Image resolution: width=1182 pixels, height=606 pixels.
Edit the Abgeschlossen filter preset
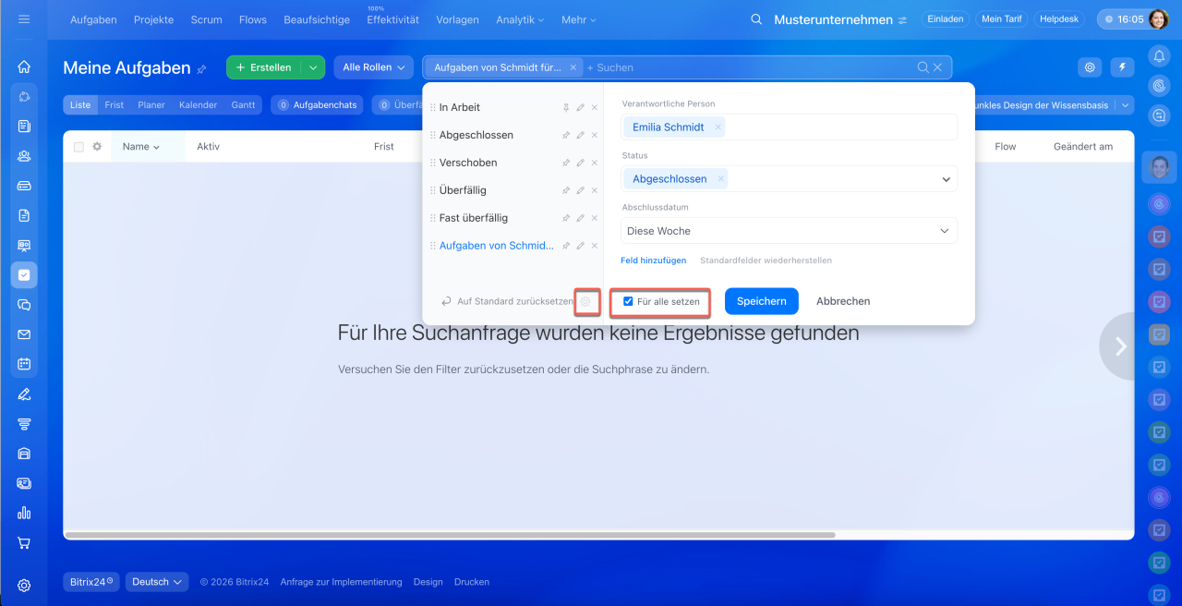click(x=580, y=135)
